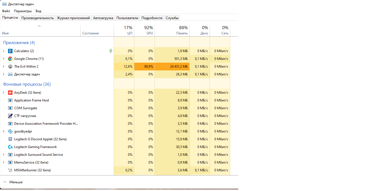Click the Logitech Gaming Framework icon
Image resolution: width=374 pixels, height=191 pixels.
[10, 147]
